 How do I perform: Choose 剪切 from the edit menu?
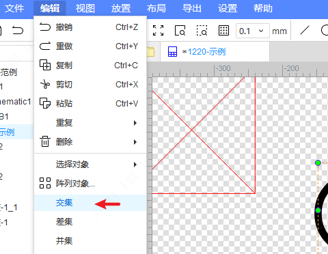[x=90, y=85]
